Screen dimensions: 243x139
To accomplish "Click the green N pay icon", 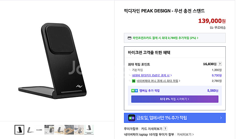I will click(133, 81).
